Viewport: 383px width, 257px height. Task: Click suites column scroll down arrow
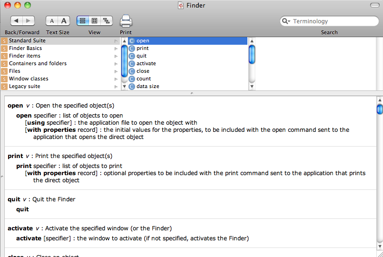124,86
